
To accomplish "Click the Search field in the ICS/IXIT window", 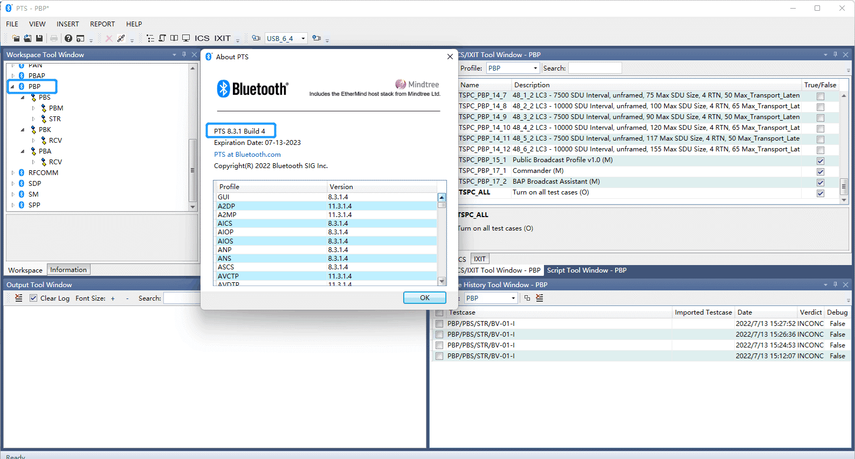I will coord(595,68).
